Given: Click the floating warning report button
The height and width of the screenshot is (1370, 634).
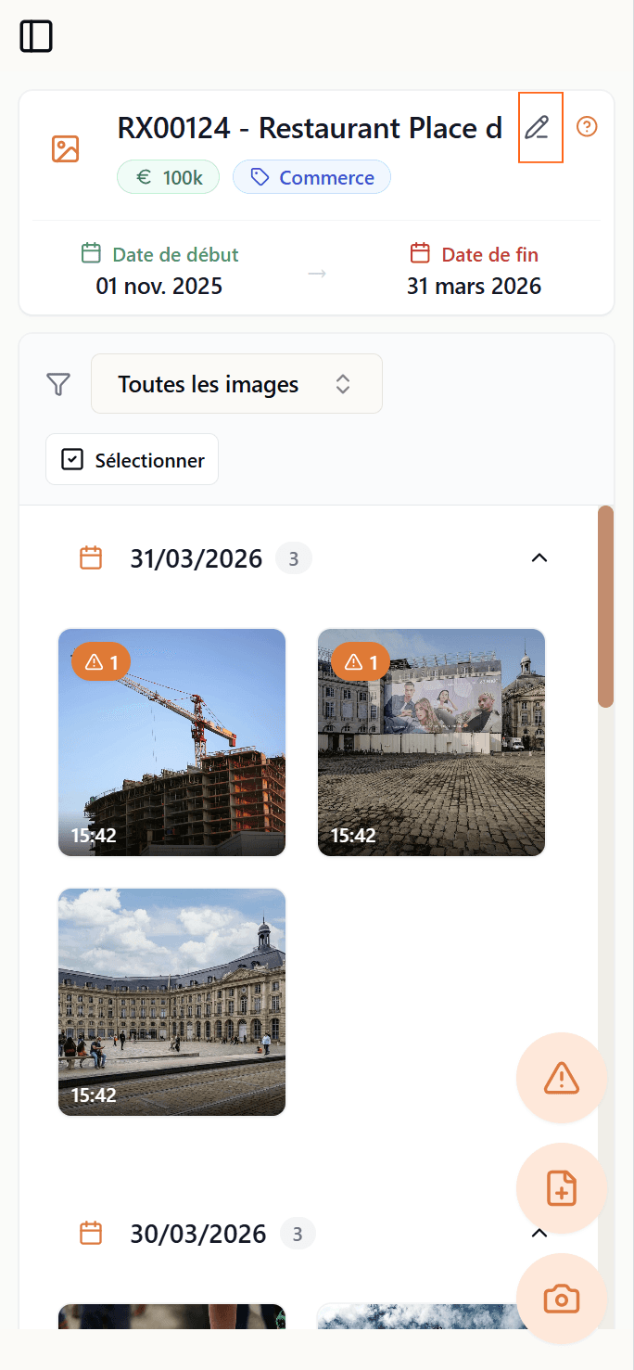Looking at the screenshot, I should [x=562, y=1078].
